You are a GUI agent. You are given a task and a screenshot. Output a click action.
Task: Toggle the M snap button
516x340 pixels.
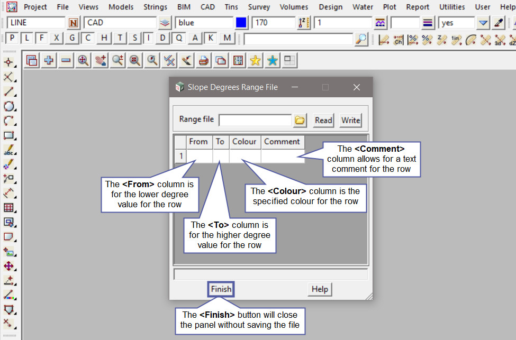point(227,38)
